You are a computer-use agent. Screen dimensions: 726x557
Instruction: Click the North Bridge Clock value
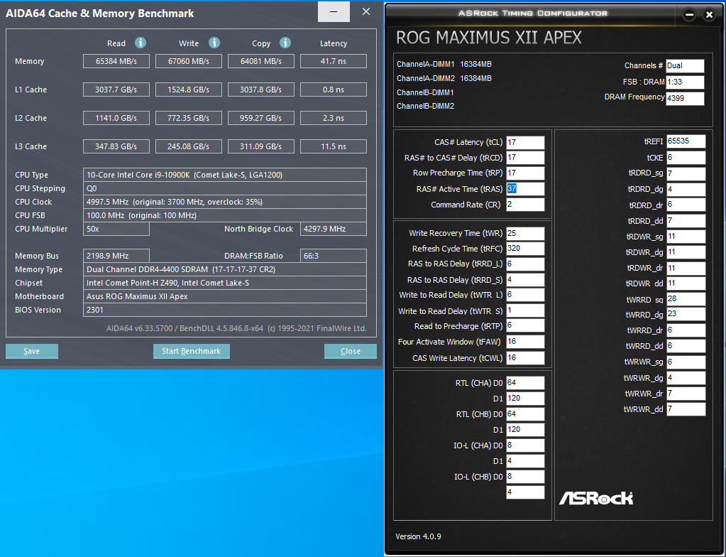pos(334,229)
